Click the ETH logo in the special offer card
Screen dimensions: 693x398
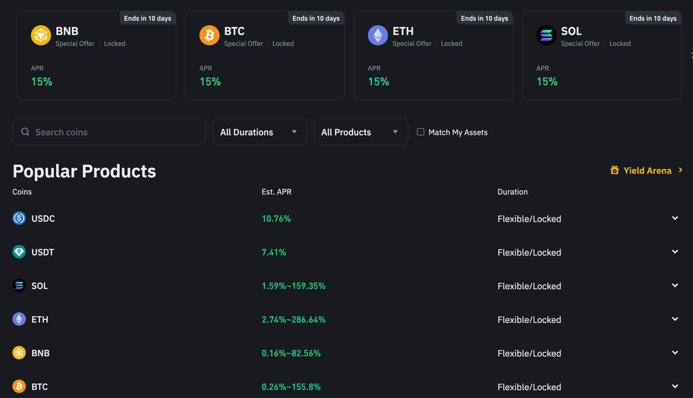pos(378,34)
